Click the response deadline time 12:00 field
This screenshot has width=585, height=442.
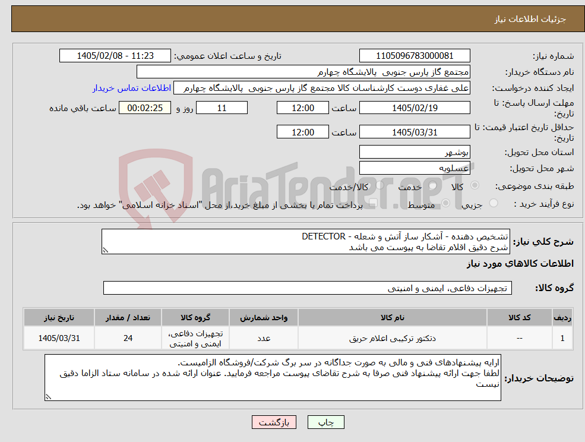[302, 108]
